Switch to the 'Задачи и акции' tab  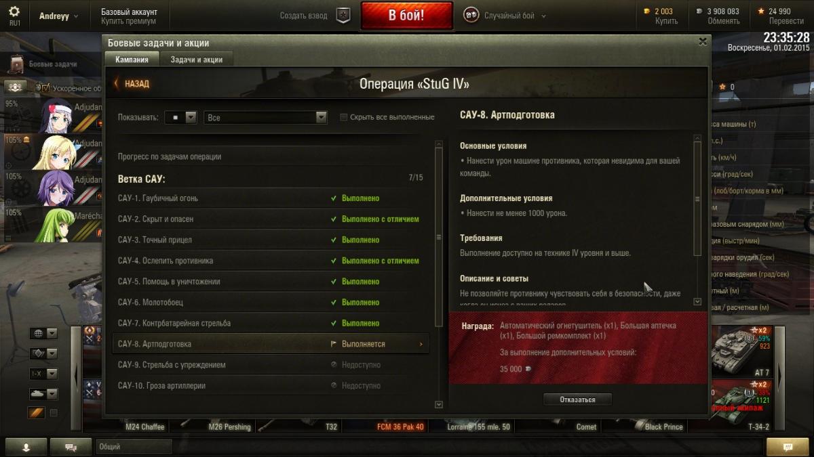tap(197, 60)
